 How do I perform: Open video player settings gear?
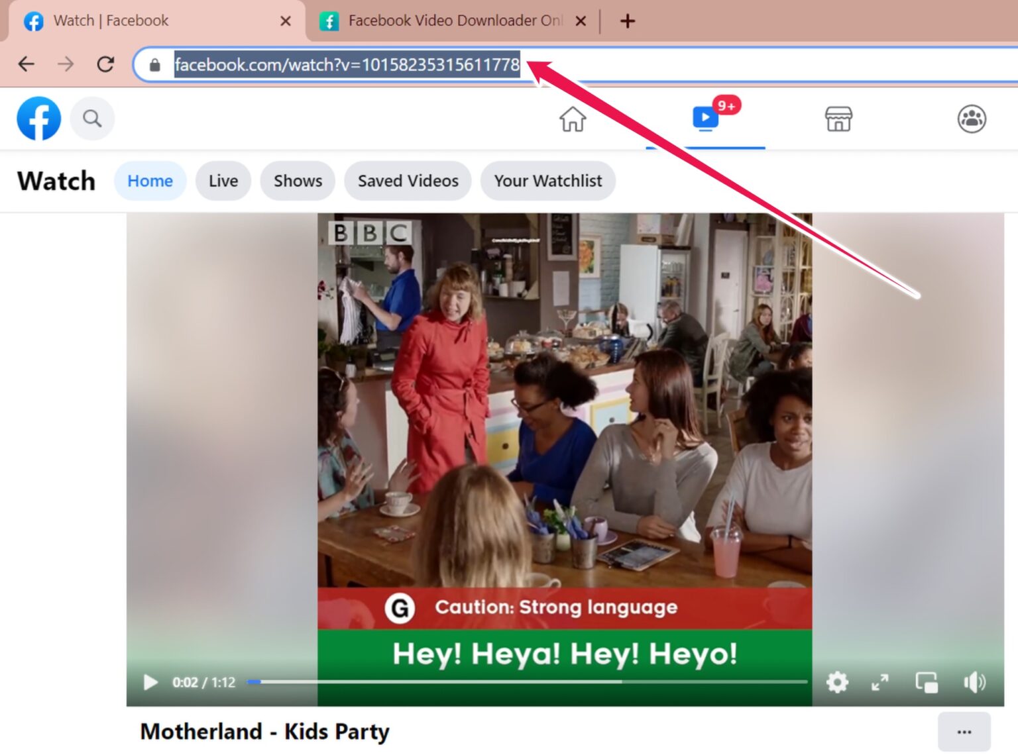pyautogui.click(x=837, y=681)
